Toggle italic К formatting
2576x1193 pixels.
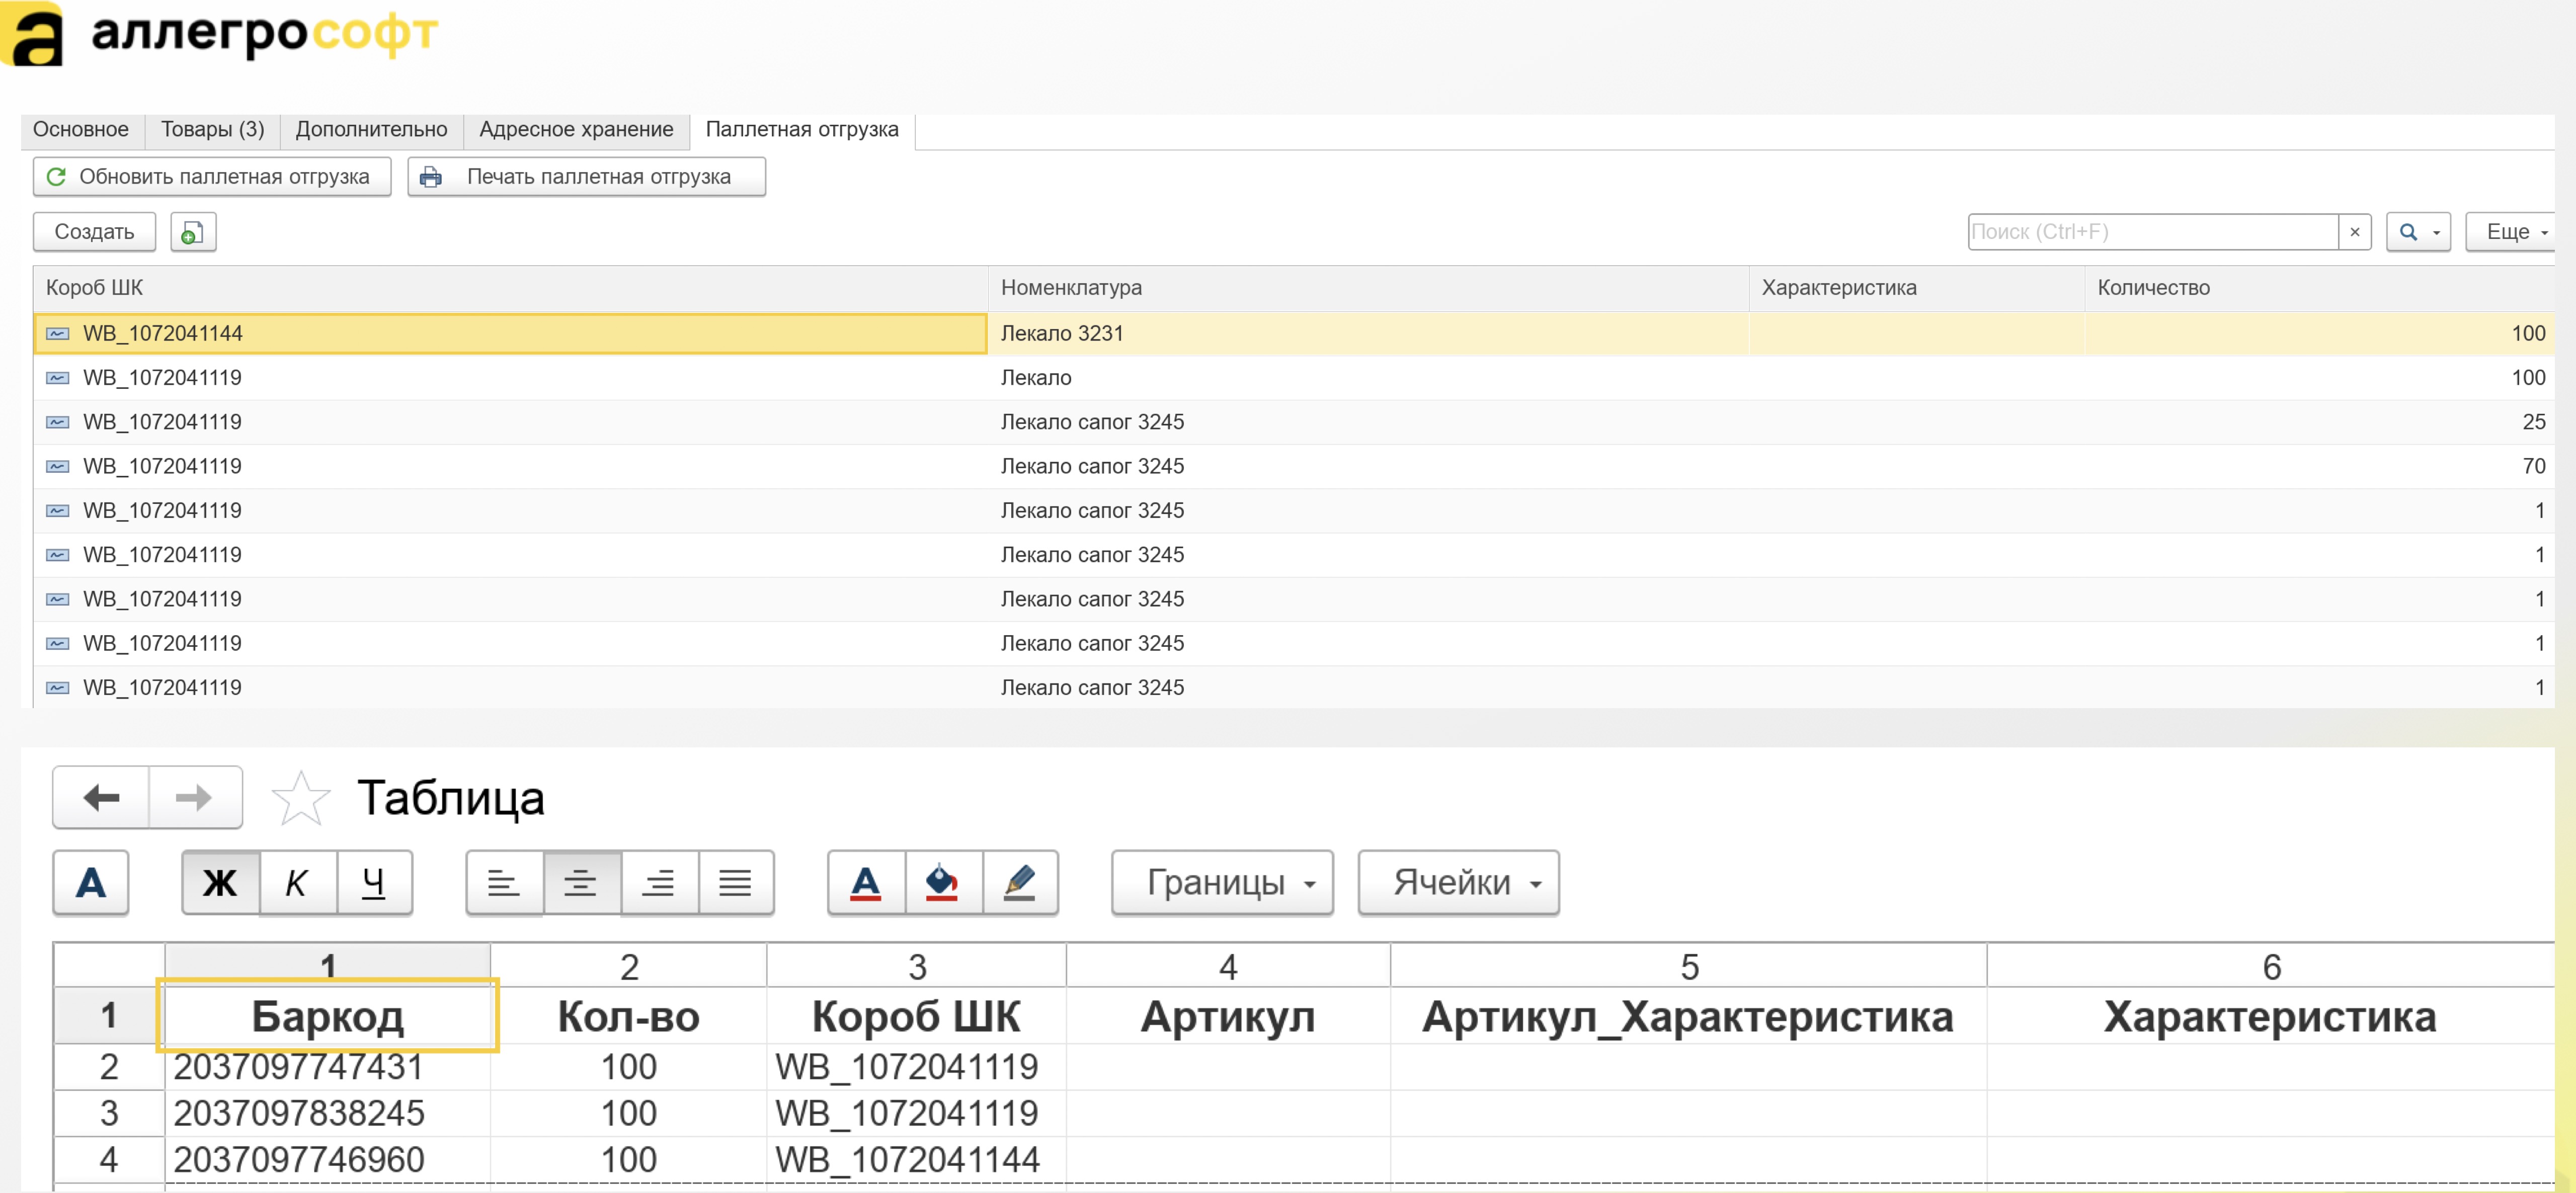coord(297,883)
